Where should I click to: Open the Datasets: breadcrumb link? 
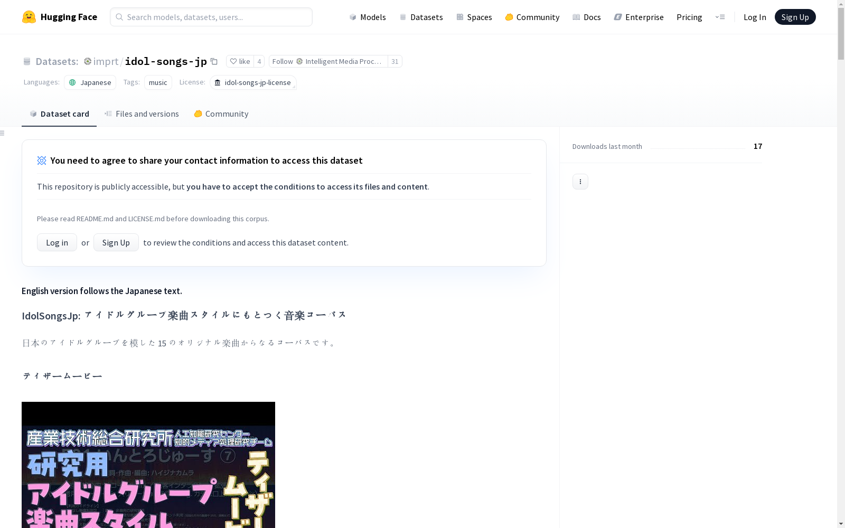57,61
